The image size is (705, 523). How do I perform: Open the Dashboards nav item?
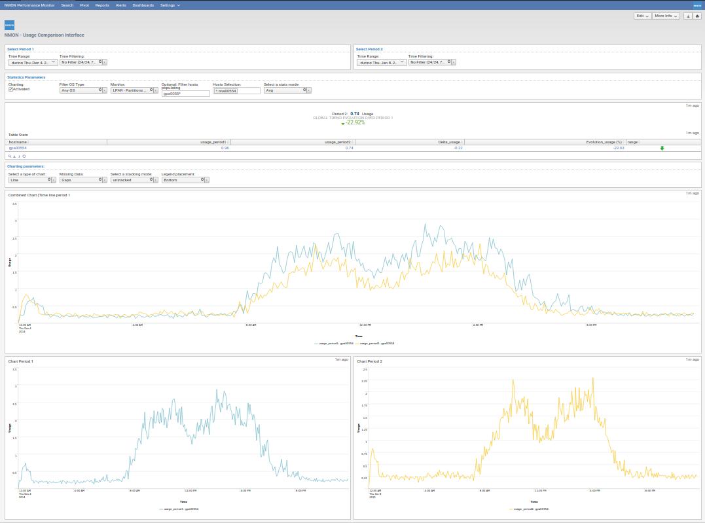click(143, 5)
